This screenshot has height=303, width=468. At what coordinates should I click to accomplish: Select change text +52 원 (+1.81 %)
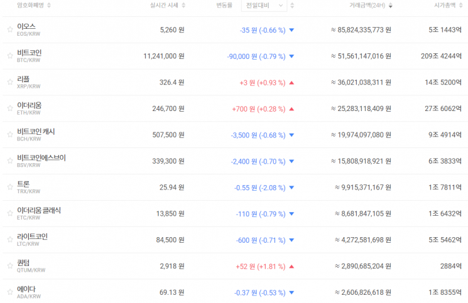[261, 267]
